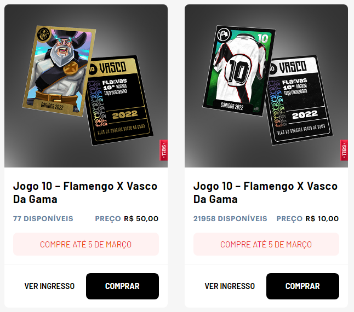Click the number 10 jersey card image
Viewport: 354px width, 312px height.
[239, 71]
